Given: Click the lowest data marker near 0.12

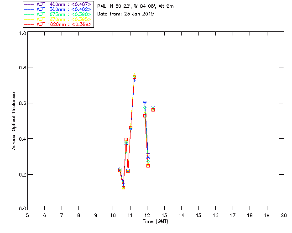Looking at the screenshot, I should coord(123,187).
